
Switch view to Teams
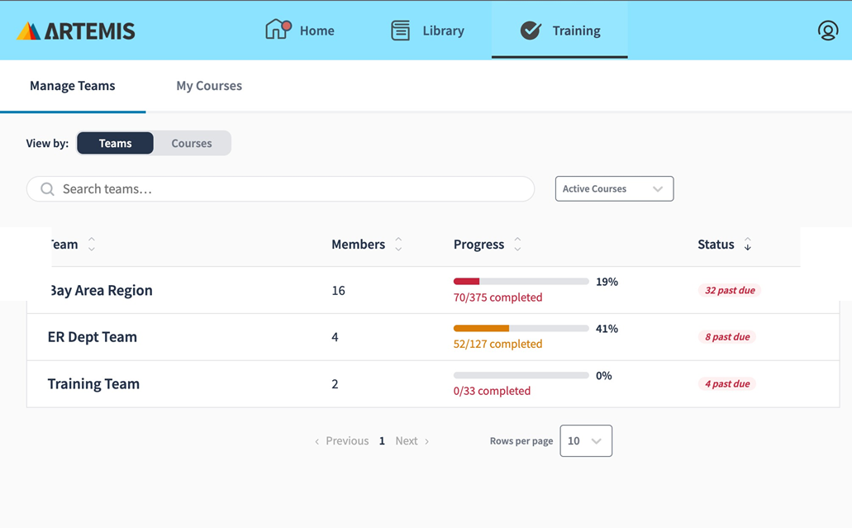115,143
